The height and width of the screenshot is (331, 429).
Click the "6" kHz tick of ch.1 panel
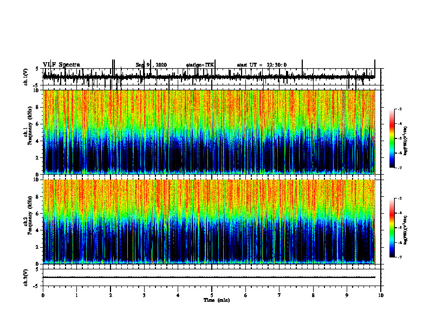(38, 124)
